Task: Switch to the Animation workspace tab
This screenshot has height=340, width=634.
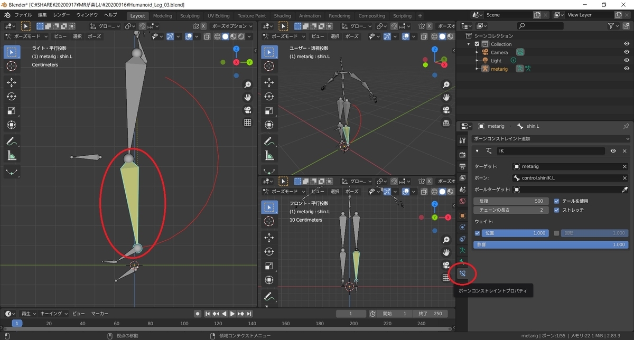Action: [x=310, y=16]
